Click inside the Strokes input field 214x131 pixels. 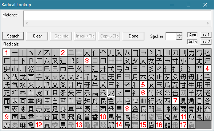click(x=171, y=36)
